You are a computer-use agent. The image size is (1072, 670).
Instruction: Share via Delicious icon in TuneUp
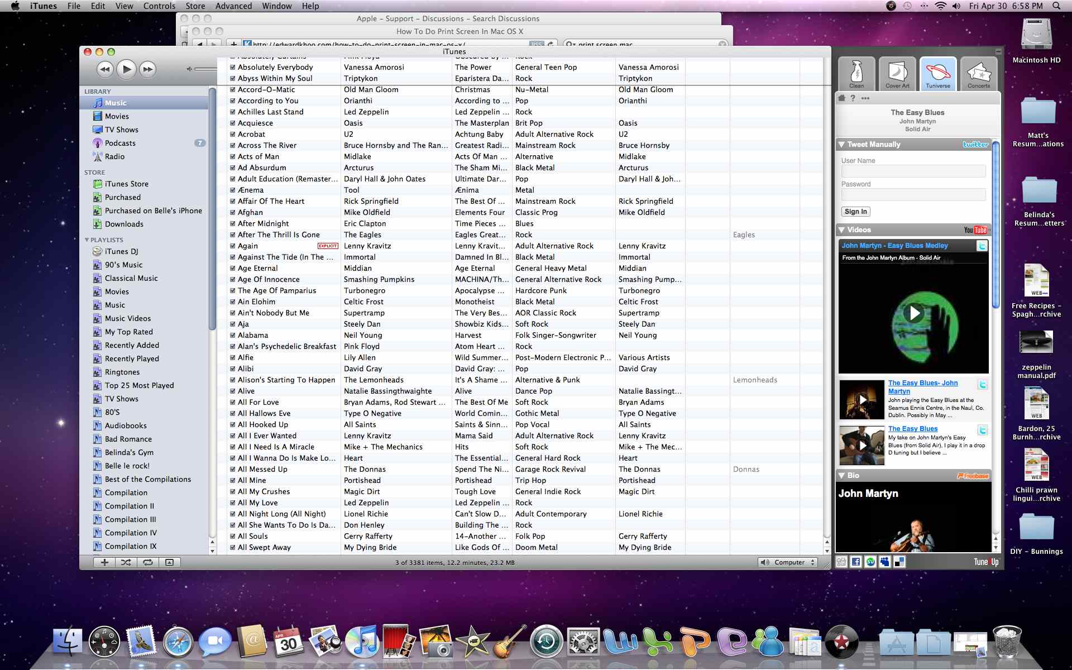click(899, 562)
